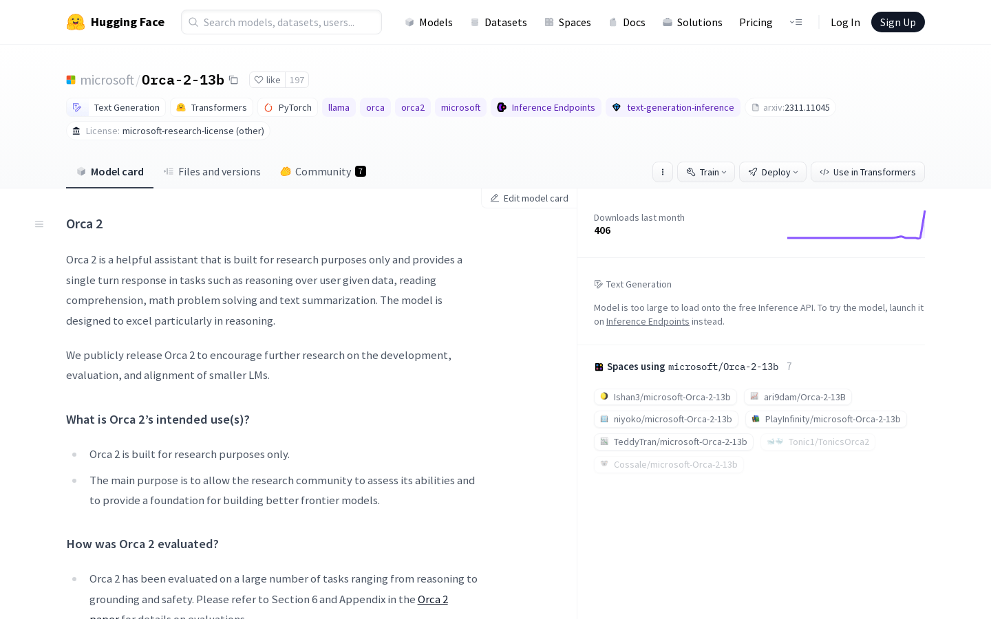Image resolution: width=991 pixels, height=619 pixels.
Task: Open the Train dropdown
Action: tap(706, 172)
